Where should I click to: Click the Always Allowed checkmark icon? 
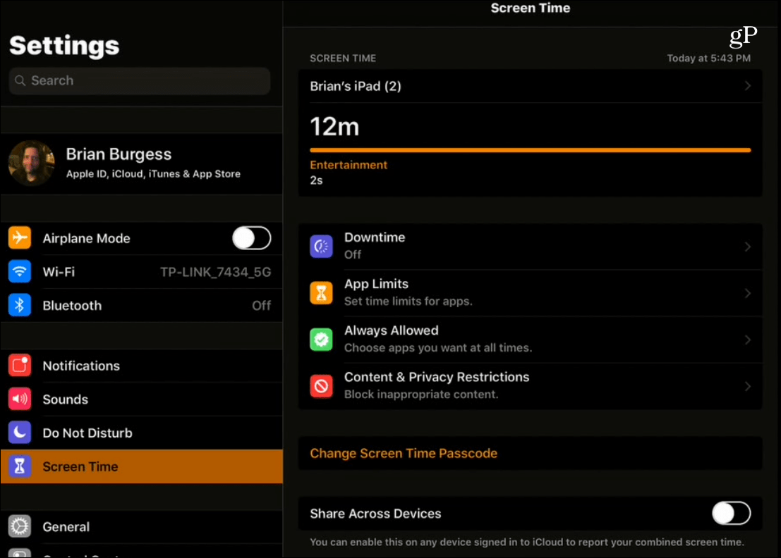[x=321, y=340]
